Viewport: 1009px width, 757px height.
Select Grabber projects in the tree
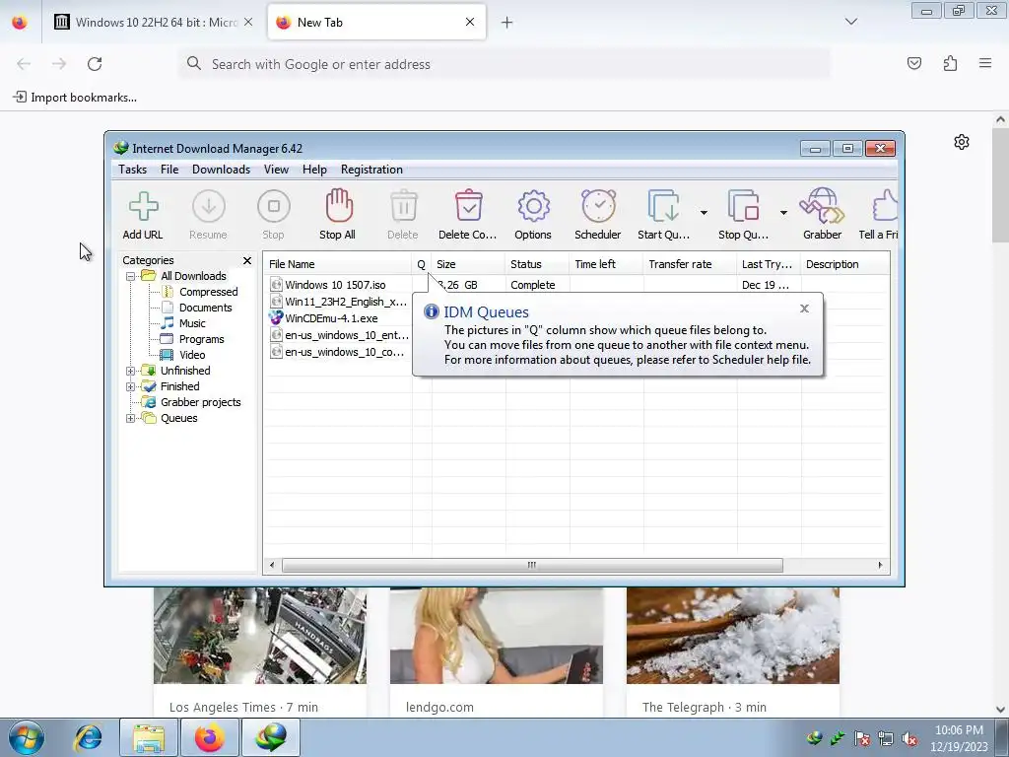200,402
